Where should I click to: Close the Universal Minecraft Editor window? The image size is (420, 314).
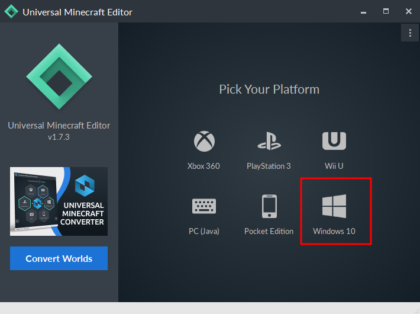409,11
